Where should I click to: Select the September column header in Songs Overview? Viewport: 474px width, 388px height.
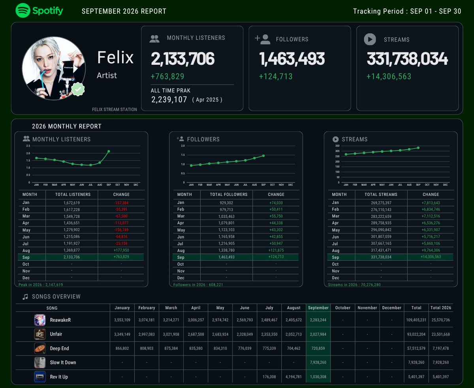click(318, 307)
